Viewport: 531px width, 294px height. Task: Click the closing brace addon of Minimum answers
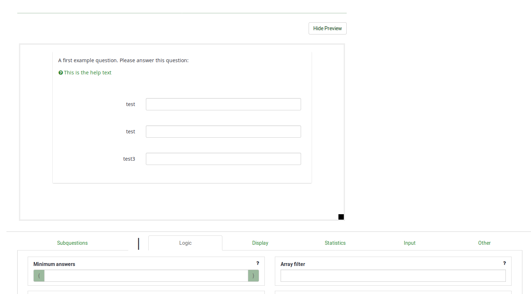[253, 276]
